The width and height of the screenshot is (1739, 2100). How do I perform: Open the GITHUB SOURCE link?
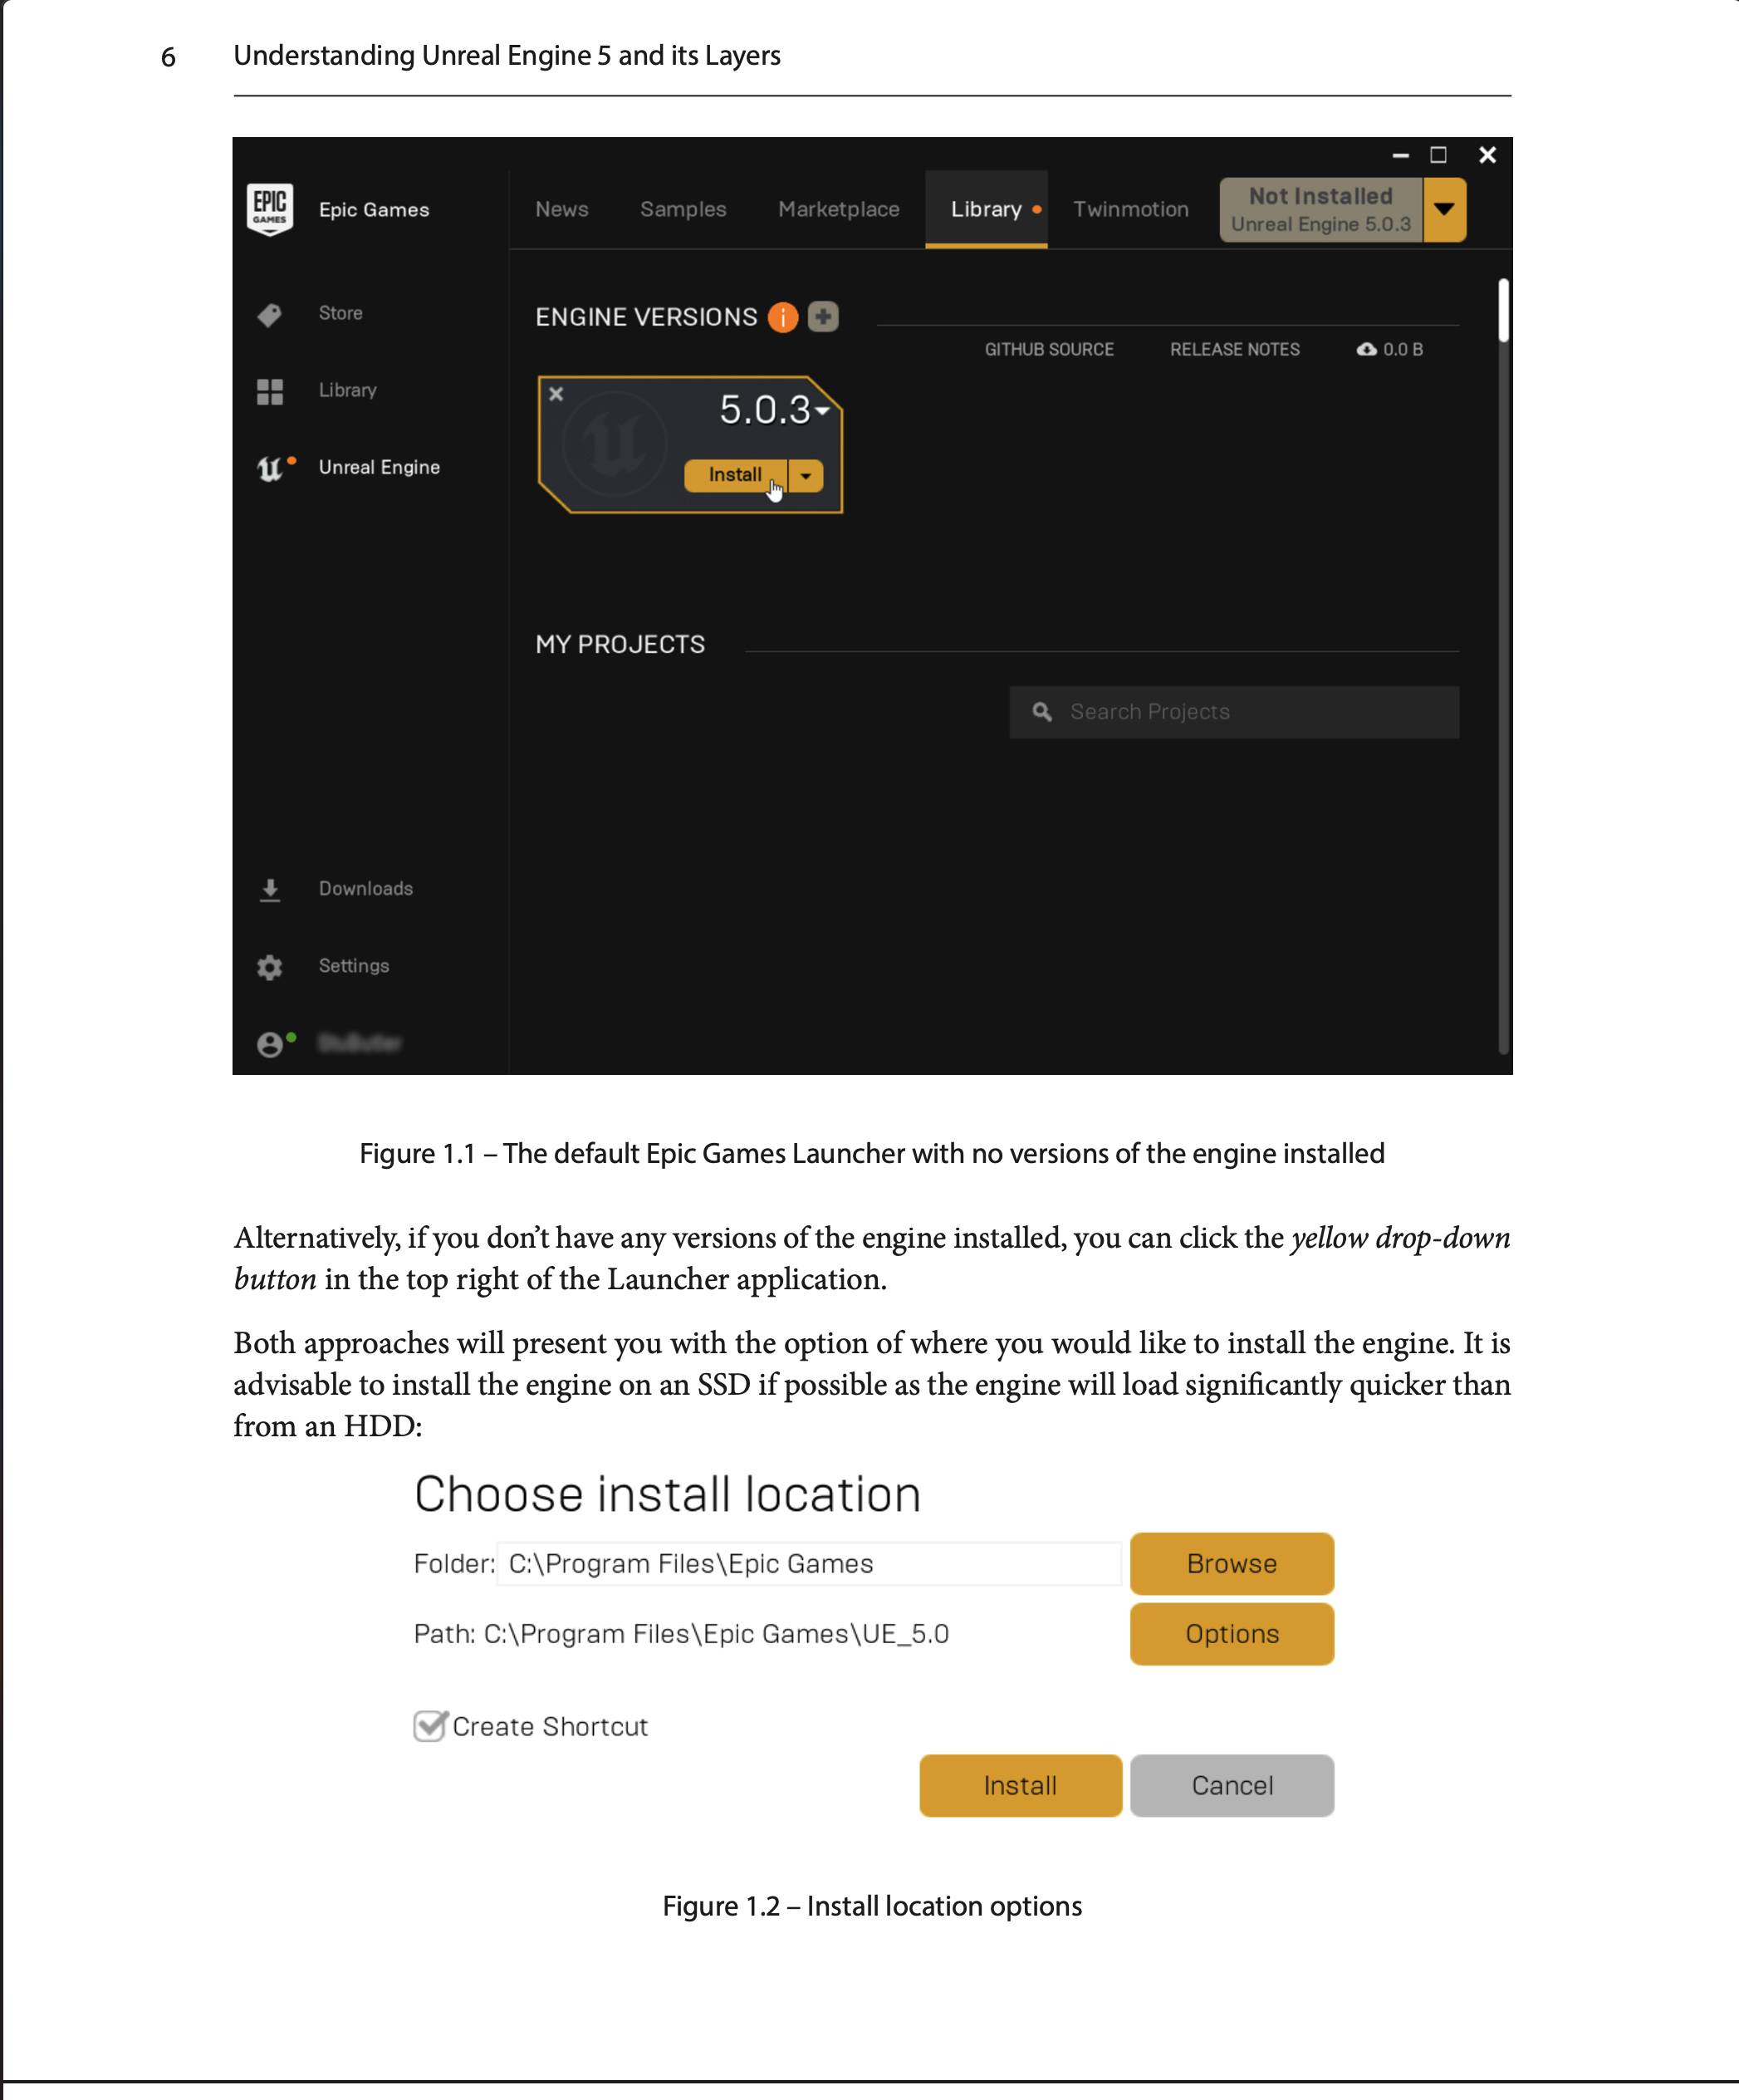[x=1049, y=349]
